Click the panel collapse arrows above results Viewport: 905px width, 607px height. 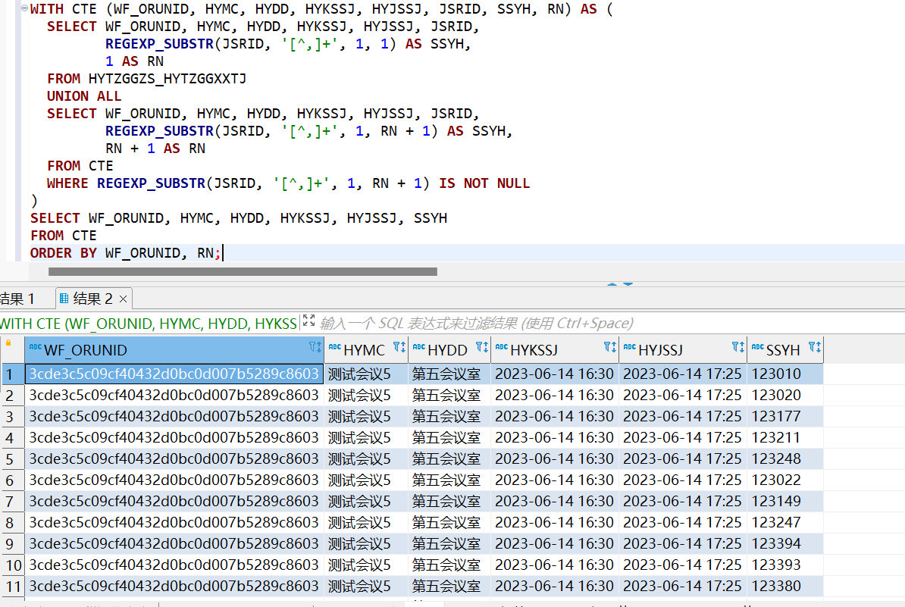pyautogui.click(x=620, y=284)
